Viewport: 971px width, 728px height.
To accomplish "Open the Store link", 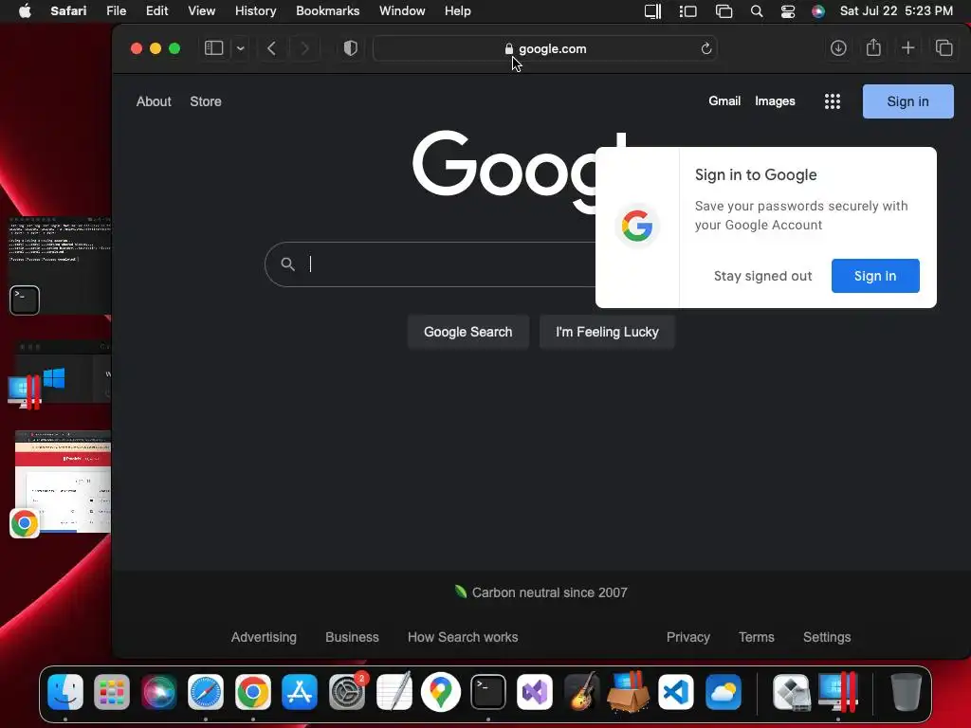I will point(206,101).
